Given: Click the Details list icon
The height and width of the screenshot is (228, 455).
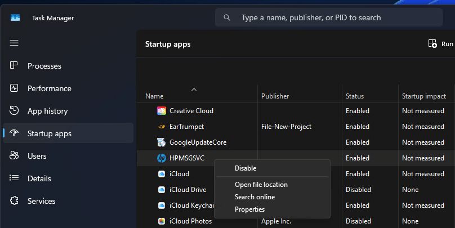Looking at the screenshot, I should [x=14, y=177].
